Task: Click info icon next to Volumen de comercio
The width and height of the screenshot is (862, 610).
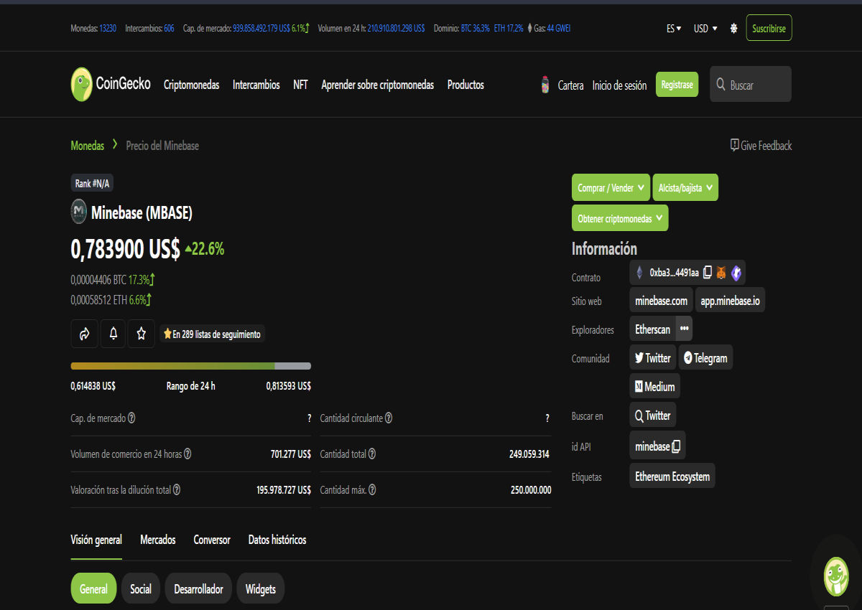Action: tap(187, 454)
